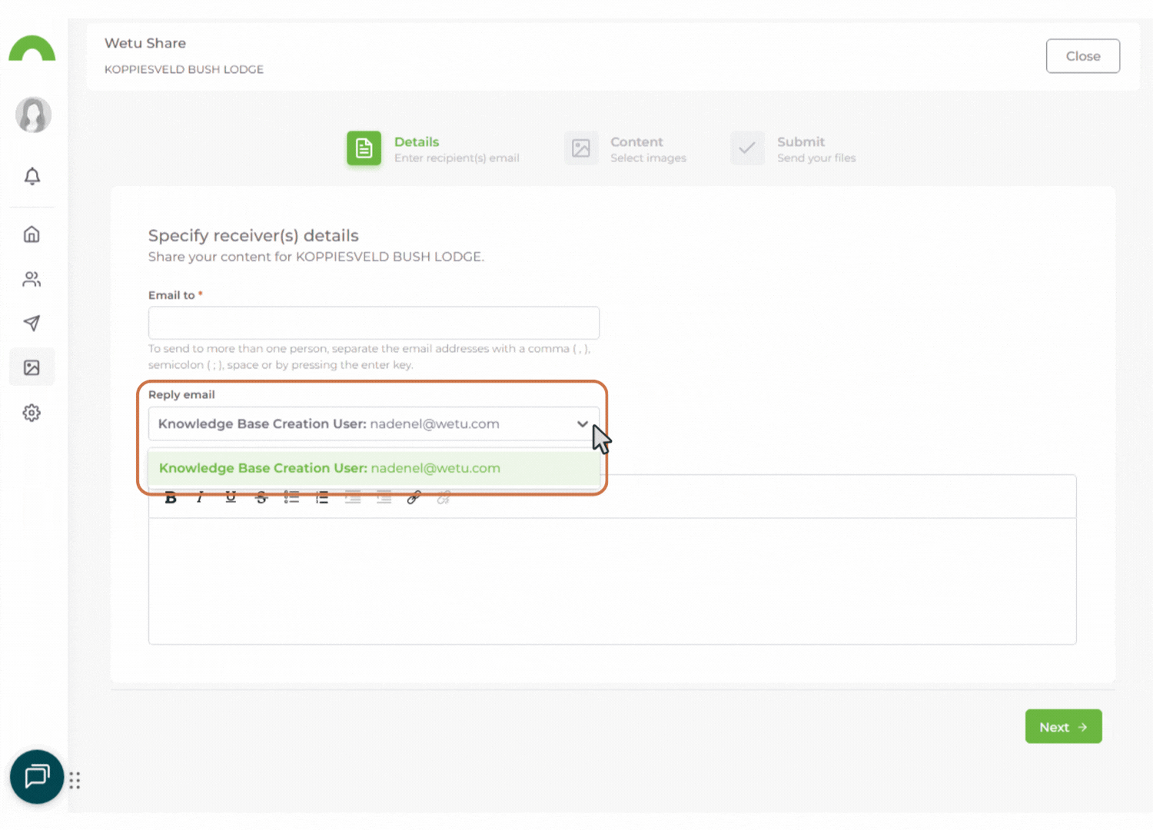Open the image gallery sidebar icon
Screen dimensions: 1153x830
[32, 368]
